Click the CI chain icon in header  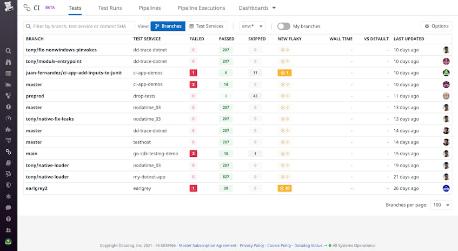pyautogui.click(x=27, y=8)
